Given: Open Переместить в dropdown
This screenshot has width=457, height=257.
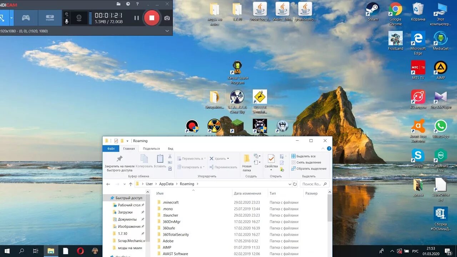Looking at the screenshot, I should (x=191, y=158).
